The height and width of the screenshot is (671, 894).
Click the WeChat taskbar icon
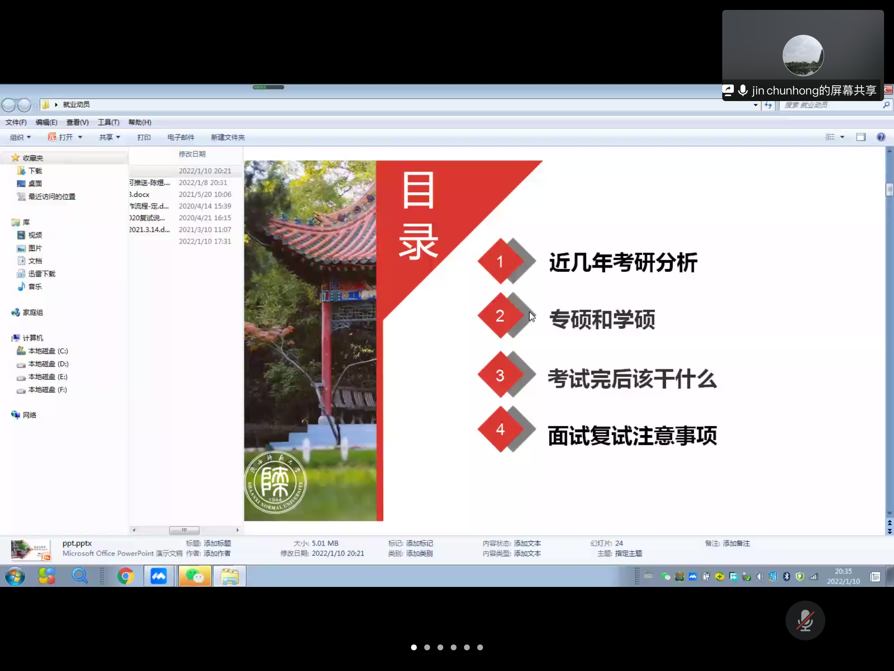195,576
